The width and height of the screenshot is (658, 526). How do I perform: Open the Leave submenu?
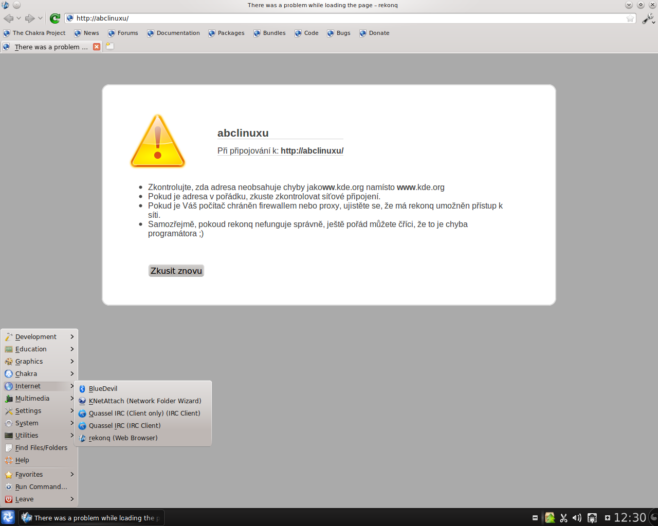coord(39,499)
